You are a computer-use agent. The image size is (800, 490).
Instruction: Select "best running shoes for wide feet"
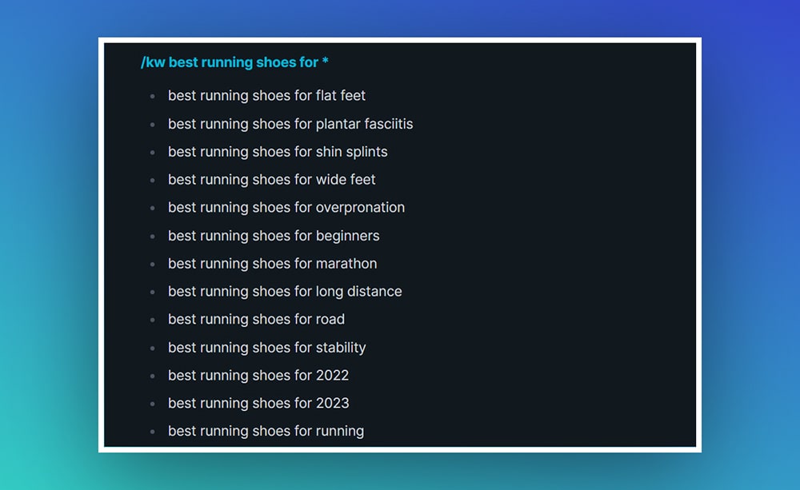pos(272,180)
